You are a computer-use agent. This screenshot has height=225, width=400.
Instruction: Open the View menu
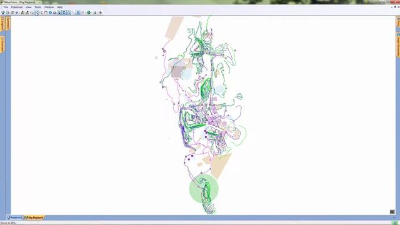[29, 7]
